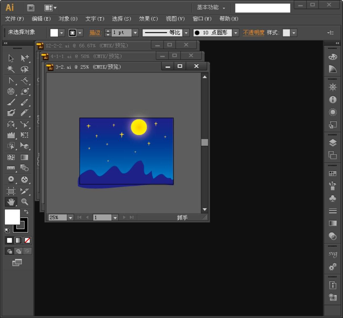Open the 文字(T) menu

click(x=95, y=19)
